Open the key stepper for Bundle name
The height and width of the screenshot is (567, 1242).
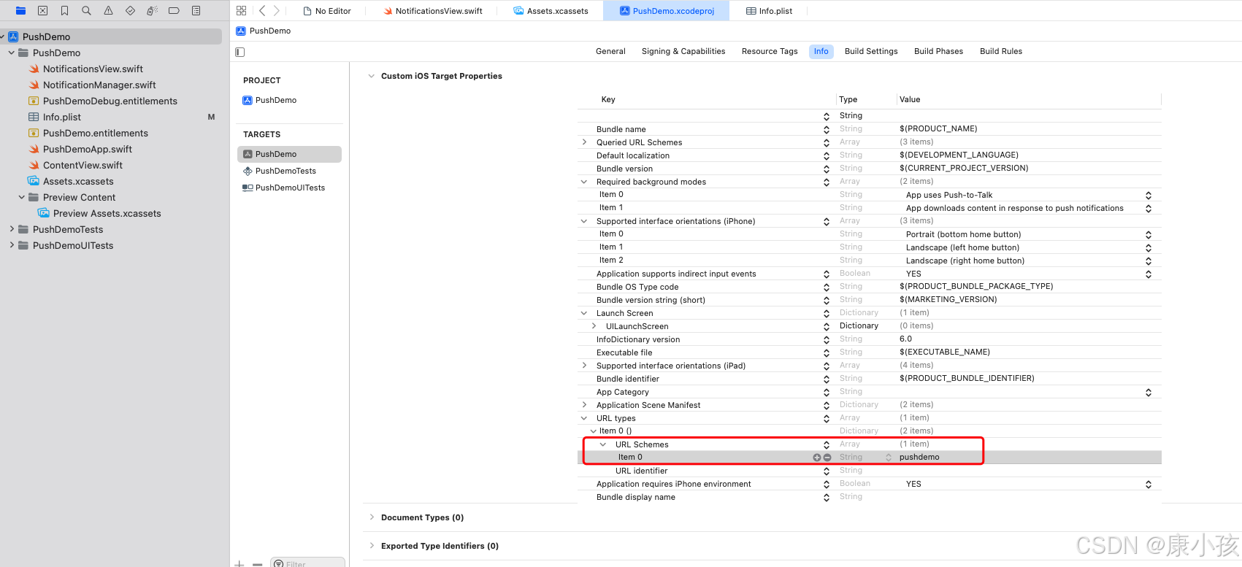click(x=827, y=129)
